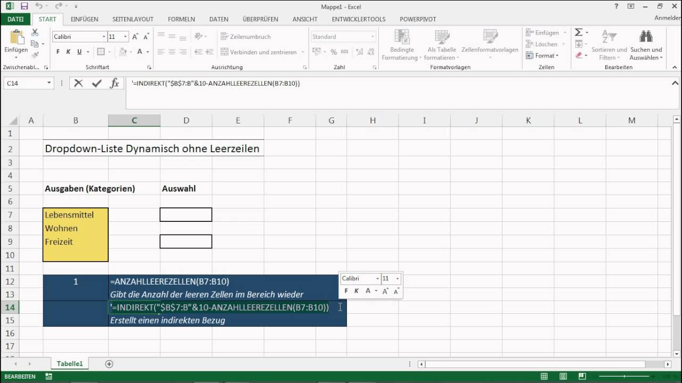Click the eraser clear icon
The width and height of the screenshot is (682, 383).
[579, 55]
